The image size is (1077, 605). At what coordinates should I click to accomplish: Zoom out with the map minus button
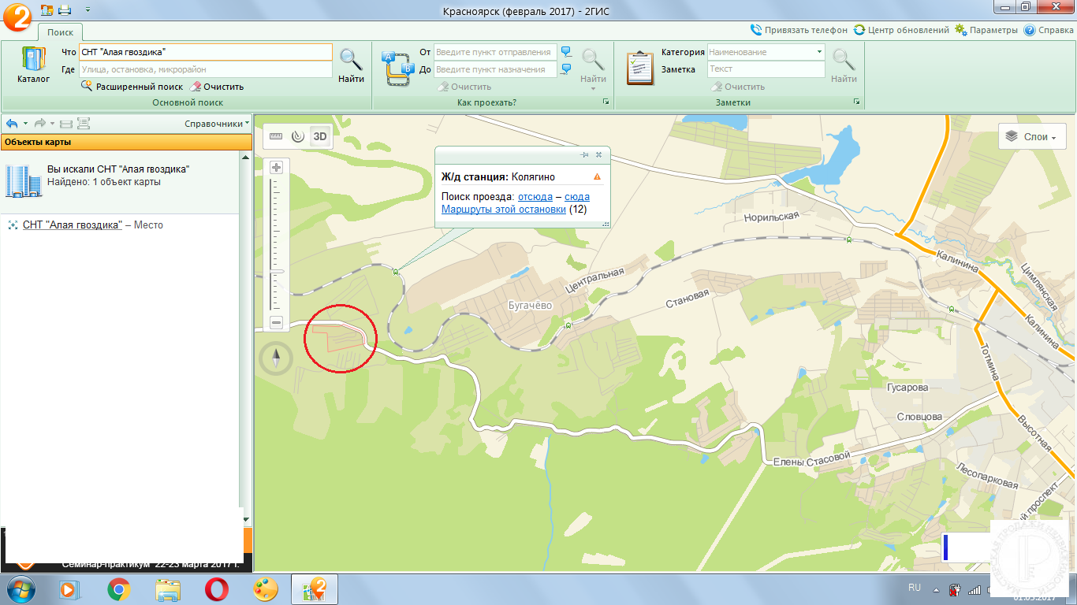277,322
